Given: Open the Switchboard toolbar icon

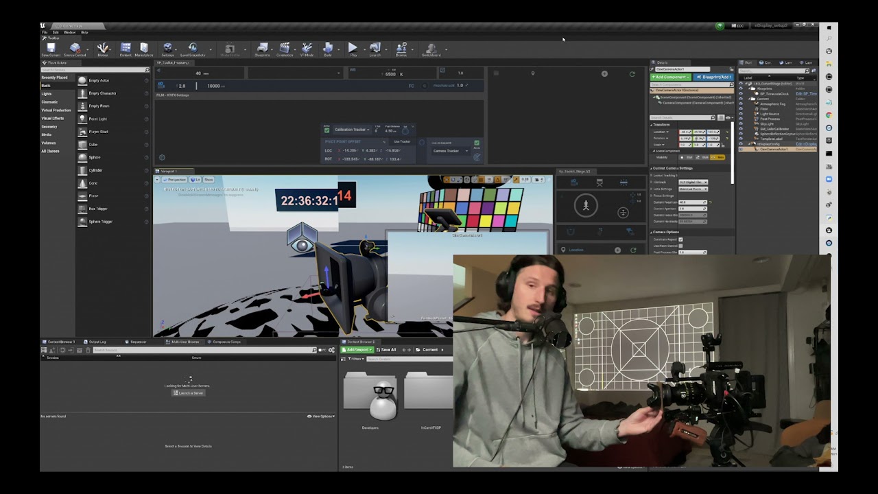Looking at the screenshot, I should click(x=431, y=49).
